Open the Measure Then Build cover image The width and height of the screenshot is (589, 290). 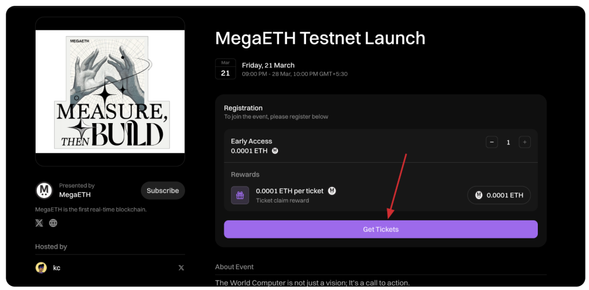pos(110,91)
